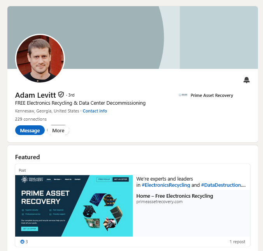Click the recycling symbol graphic in the featured image
The height and width of the screenshot is (251, 263).
(103, 212)
